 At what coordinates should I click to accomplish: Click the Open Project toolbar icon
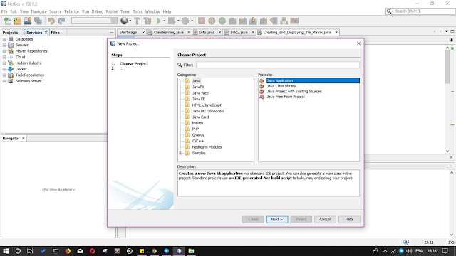click(x=28, y=21)
